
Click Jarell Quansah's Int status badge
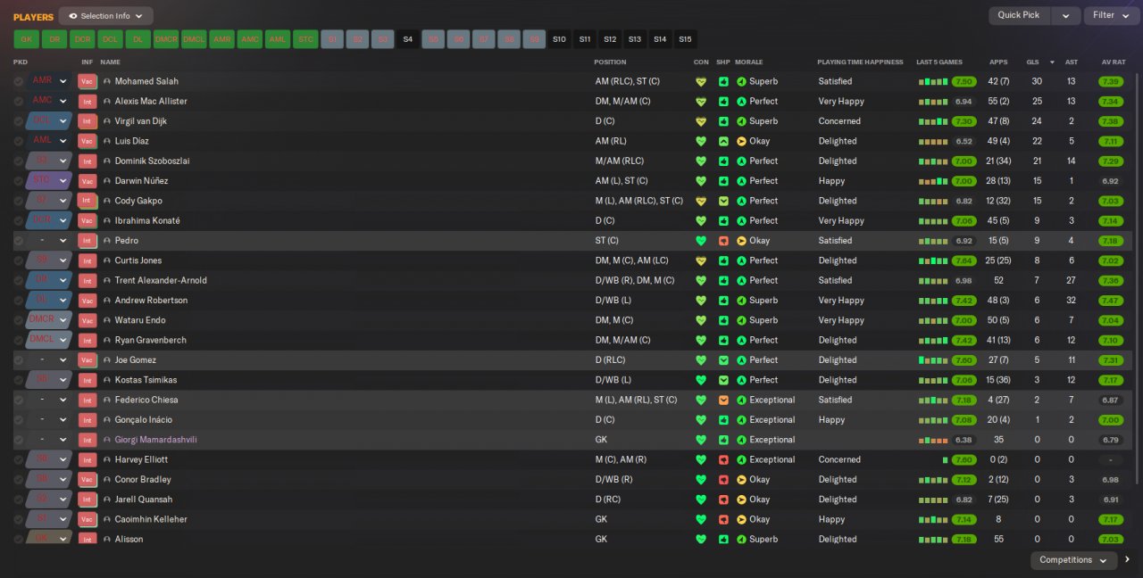tap(88, 500)
